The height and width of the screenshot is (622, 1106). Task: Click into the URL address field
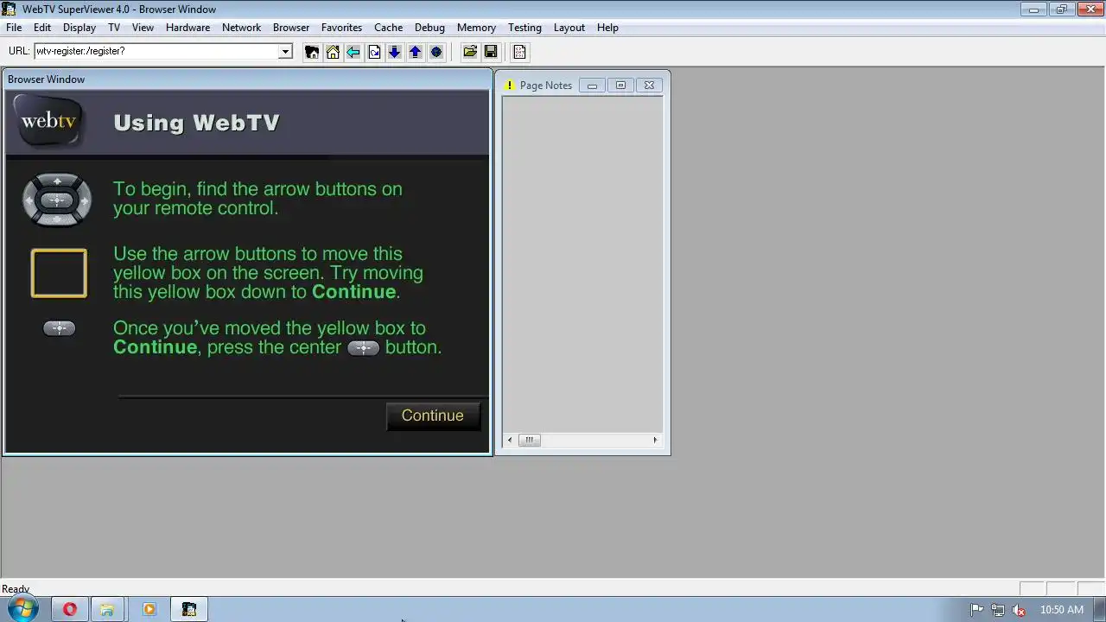(157, 51)
